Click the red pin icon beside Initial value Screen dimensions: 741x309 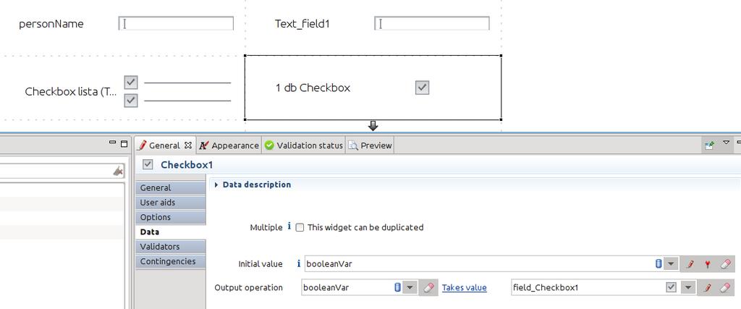pyautogui.click(x=708, y=264)
